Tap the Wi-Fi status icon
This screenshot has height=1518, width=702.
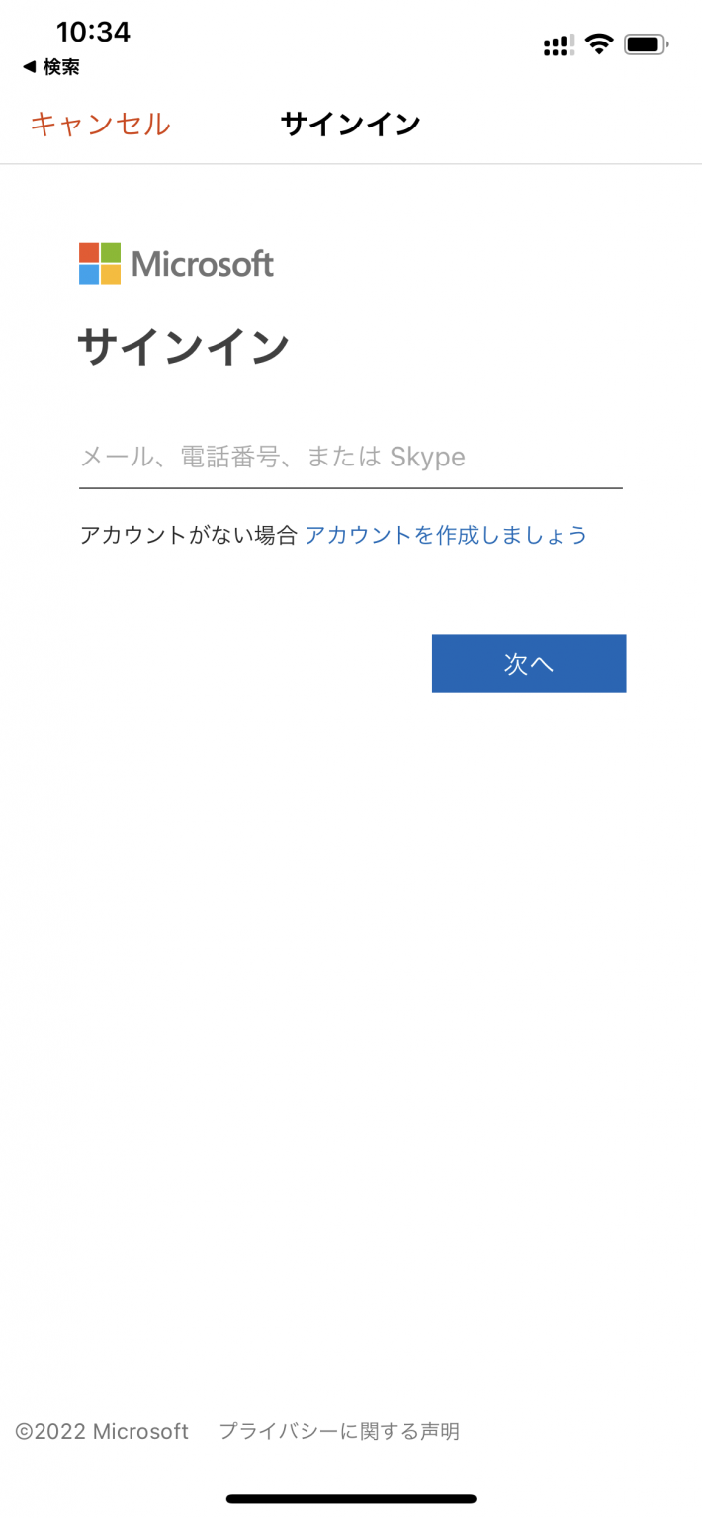click(599, 43)
